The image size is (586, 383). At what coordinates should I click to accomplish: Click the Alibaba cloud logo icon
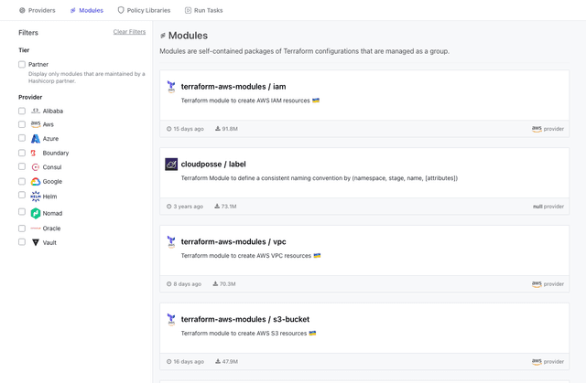click(x=36, y=111)
